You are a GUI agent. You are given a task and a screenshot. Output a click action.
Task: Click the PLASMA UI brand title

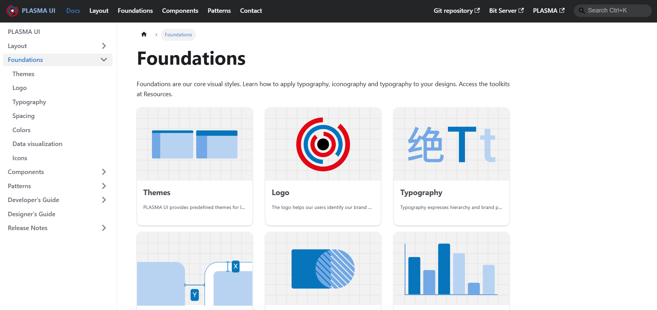click(x=38, y=11)
